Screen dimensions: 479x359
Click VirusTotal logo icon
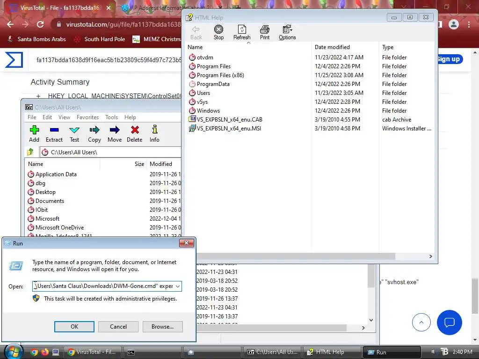(14, 59)
